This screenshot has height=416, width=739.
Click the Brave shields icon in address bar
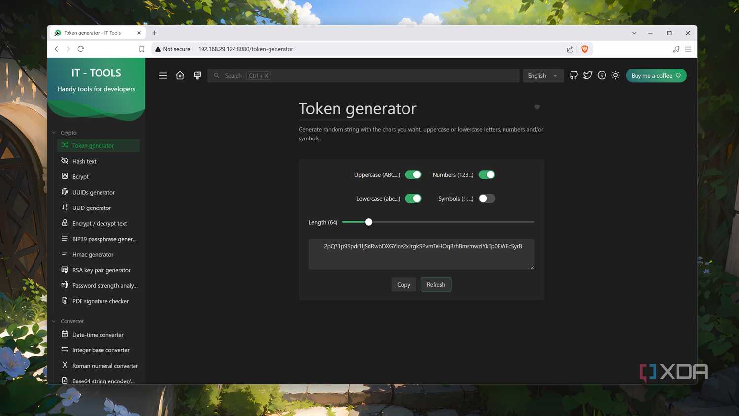(x=585, y=49)
